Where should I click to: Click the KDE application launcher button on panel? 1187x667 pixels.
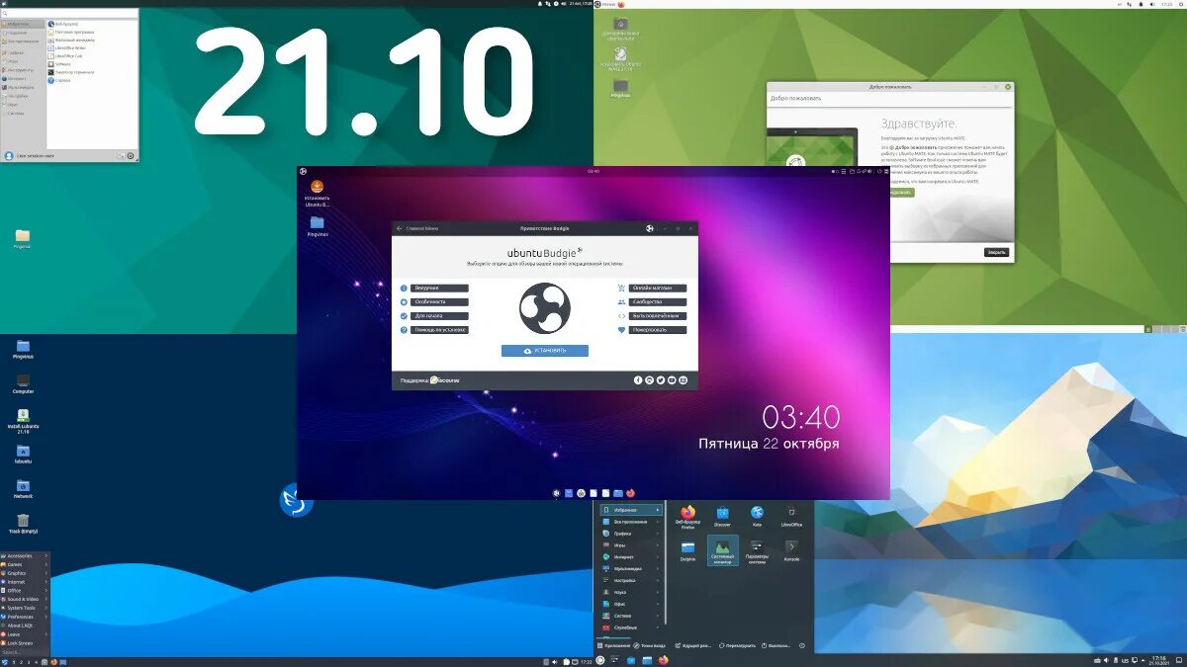pos(600,660)
